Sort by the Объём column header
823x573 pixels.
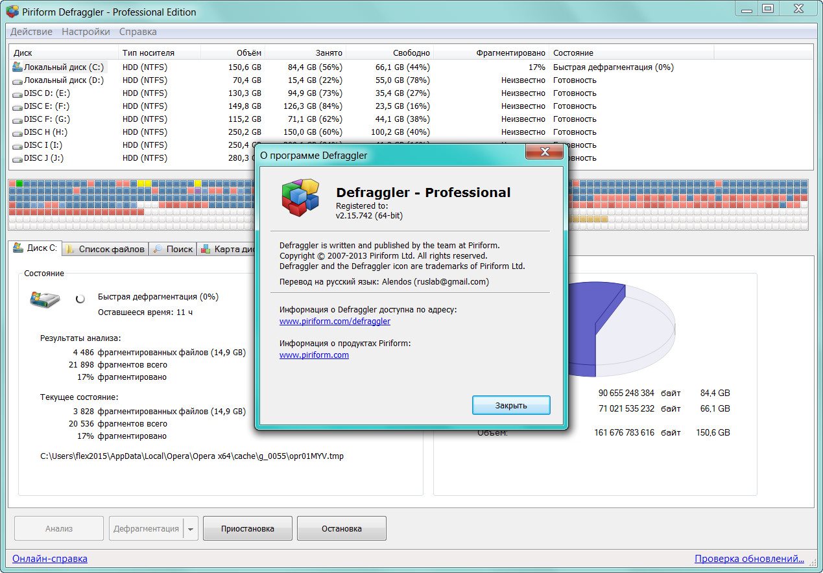click(233, 53)
